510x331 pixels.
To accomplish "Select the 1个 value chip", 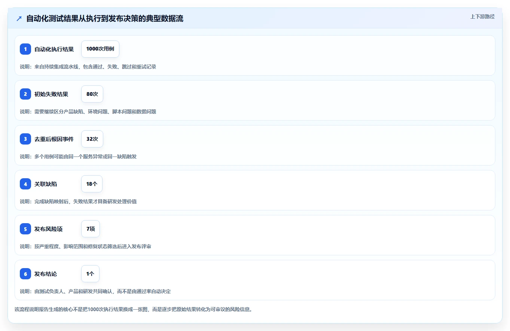I will (x=90, y=274).
